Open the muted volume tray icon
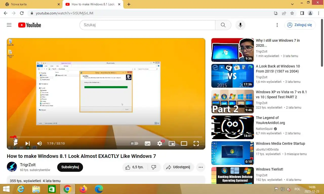 point(289,189)
